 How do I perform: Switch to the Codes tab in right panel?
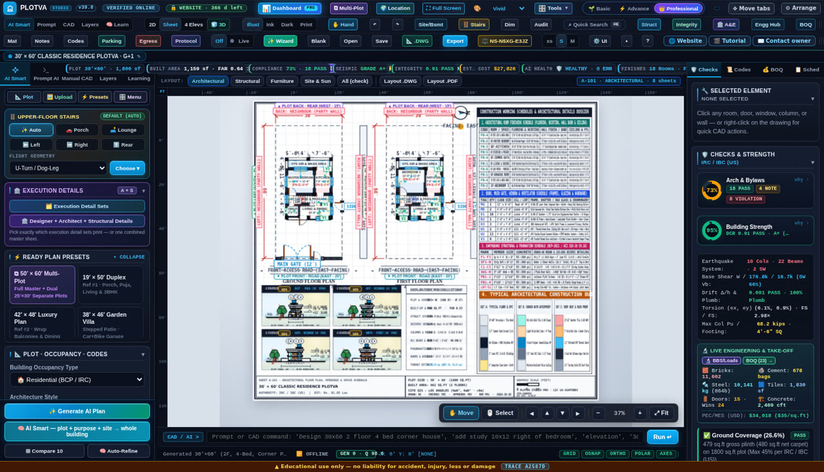coord(738,69)
